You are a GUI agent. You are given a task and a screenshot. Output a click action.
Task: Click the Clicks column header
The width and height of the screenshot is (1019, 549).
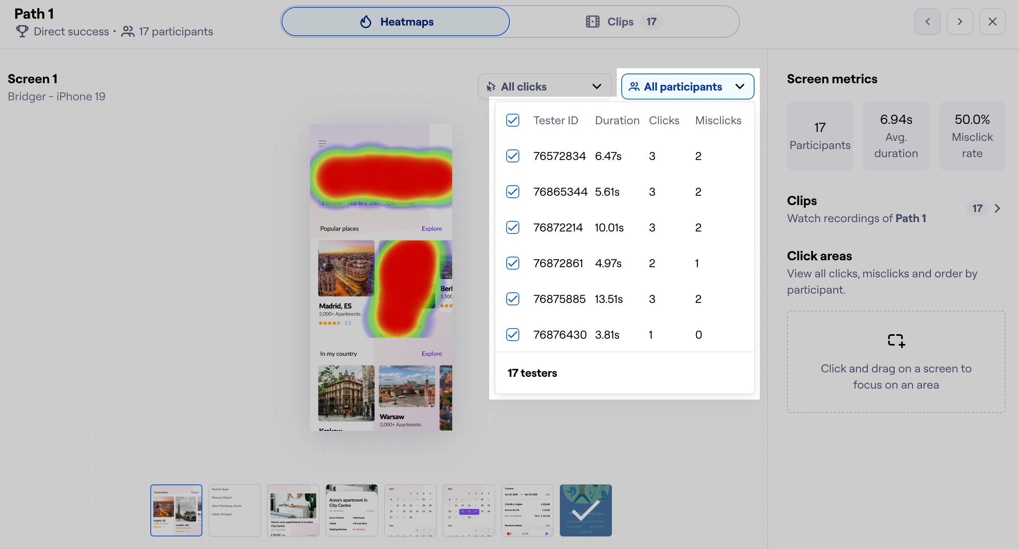664,120
